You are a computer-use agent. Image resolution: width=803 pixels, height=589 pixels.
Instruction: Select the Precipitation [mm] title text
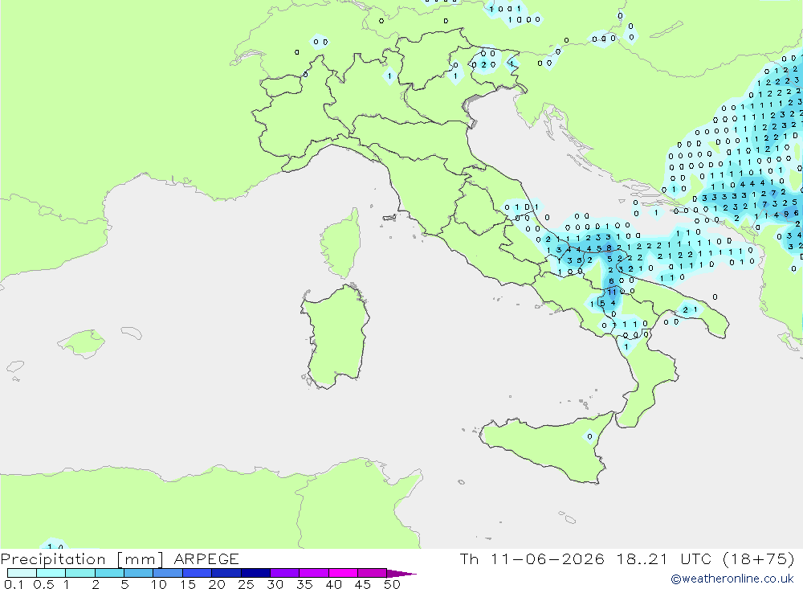click(x=82, y=559)
